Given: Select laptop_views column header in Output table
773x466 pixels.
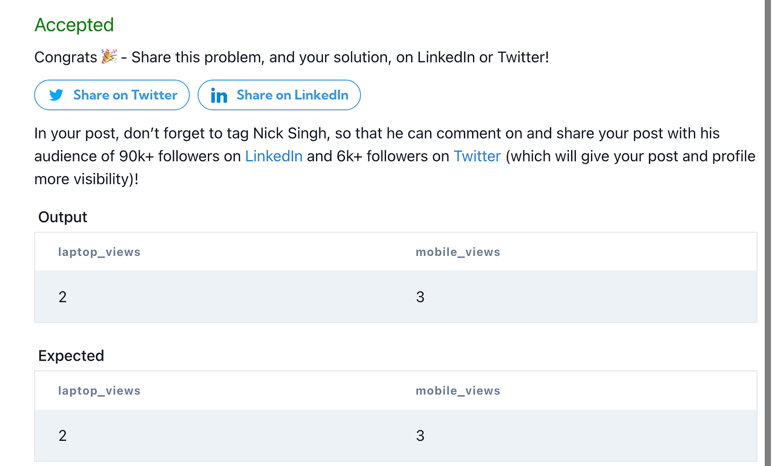Looking at the screenshot, I should (99, 252).
